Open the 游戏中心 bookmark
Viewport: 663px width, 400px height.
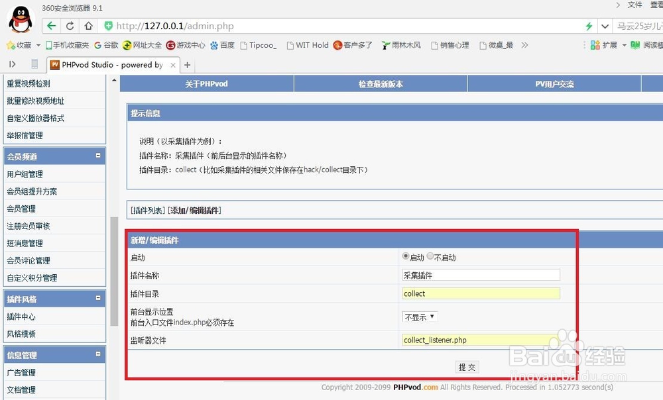[186, 45]
